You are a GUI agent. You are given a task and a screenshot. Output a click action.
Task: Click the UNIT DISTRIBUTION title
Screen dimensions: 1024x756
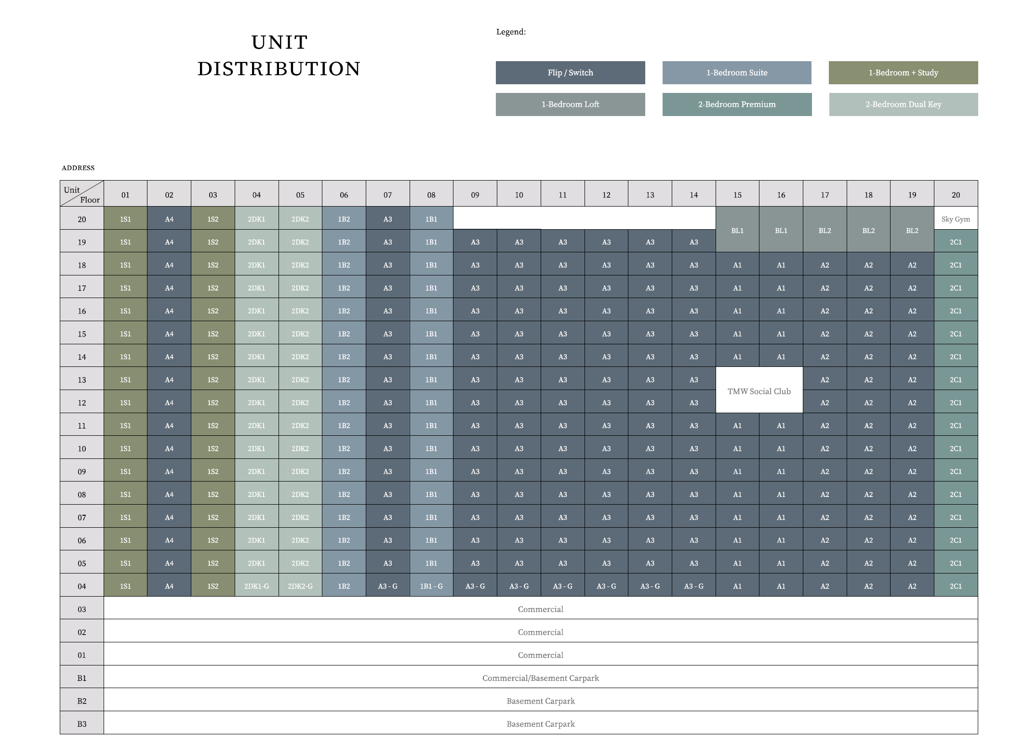tap(279, 55)
